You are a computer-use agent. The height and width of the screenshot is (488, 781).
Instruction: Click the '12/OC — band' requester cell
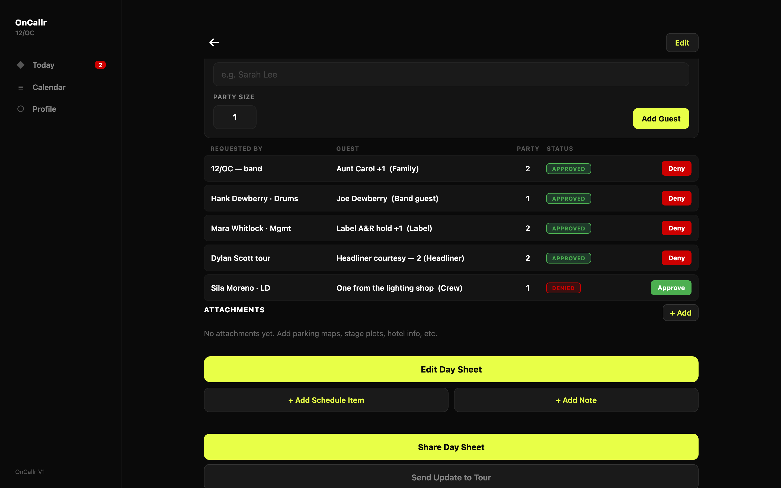tap(236, 168)
